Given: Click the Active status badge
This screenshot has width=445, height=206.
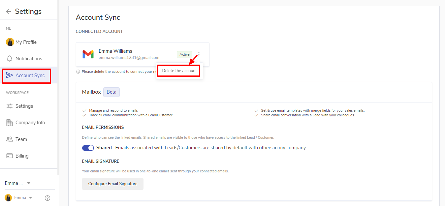Looking at the screenshot, I should (x=184, y=55).
